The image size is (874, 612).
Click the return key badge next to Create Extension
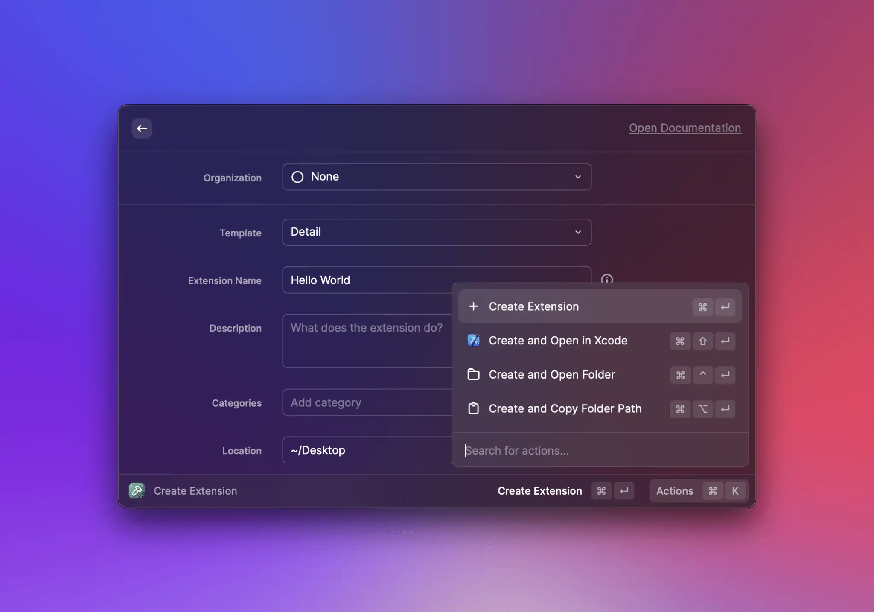(x=624, y=491)
